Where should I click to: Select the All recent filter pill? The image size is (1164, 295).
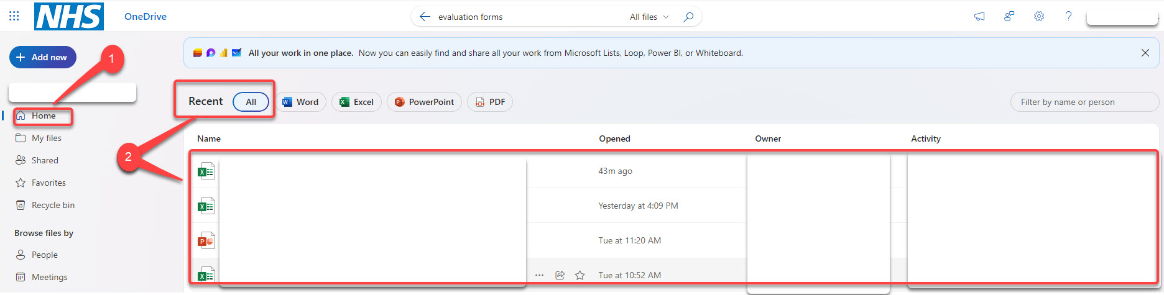[251, 102]
